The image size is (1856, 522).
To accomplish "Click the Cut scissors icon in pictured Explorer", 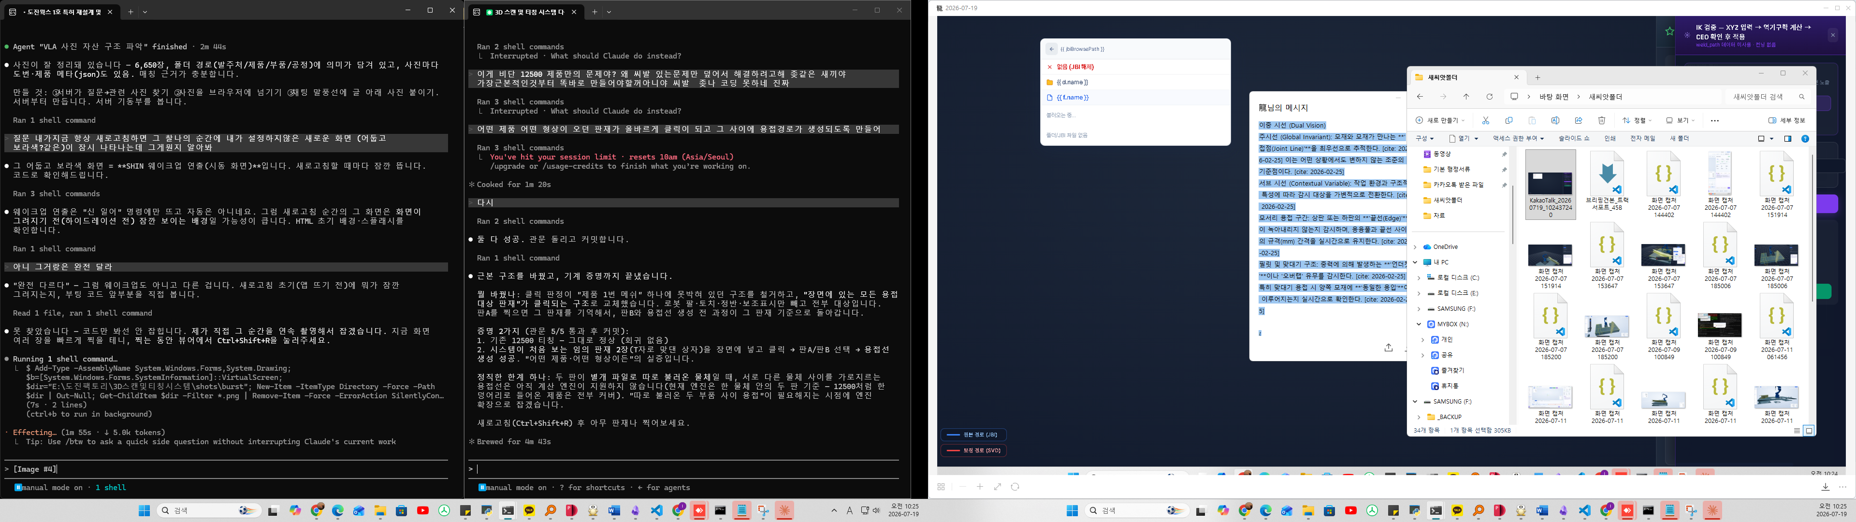I will click(1486, 120).
